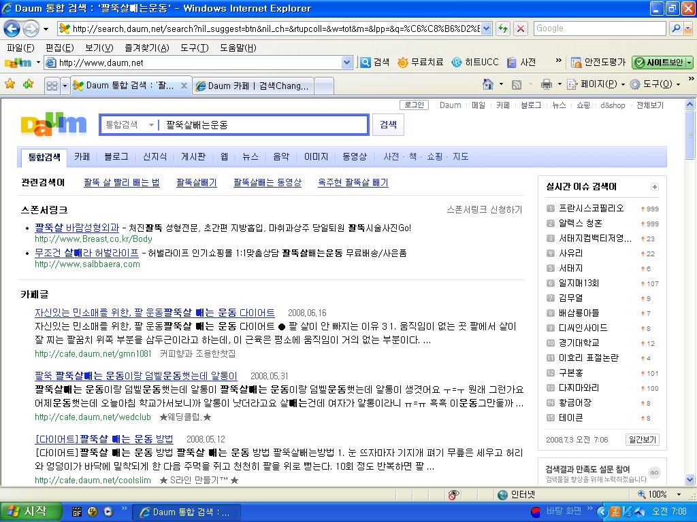Click 안전도평가 toolbar button

point(598,63)
